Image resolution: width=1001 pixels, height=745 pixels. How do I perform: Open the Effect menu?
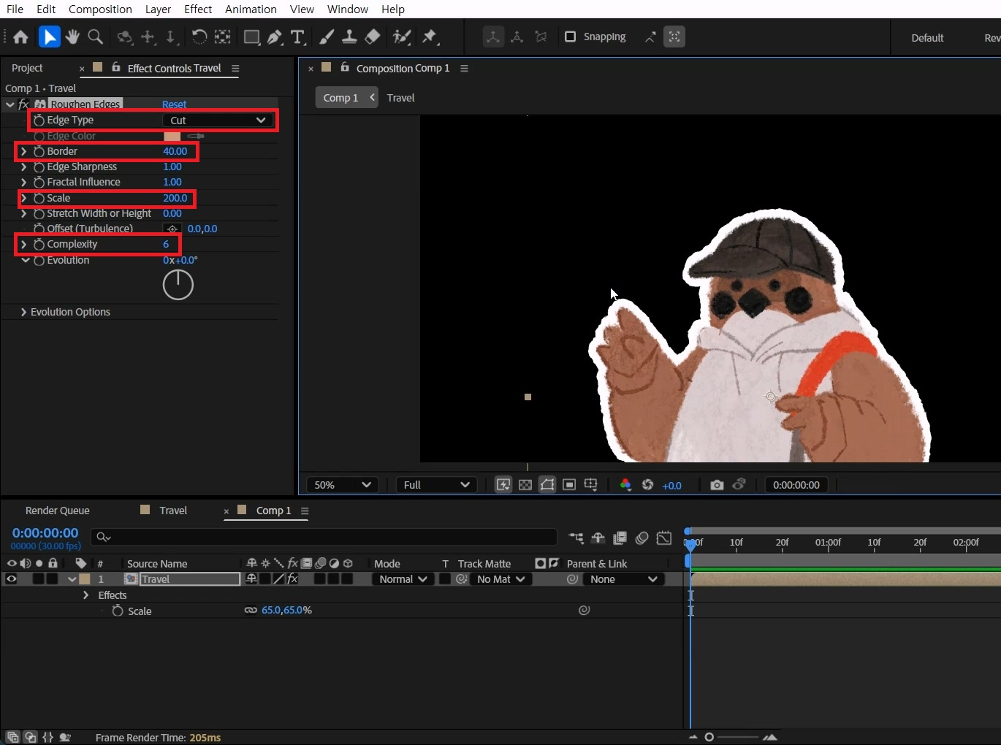pyautogui.click(x=198, y=9)
